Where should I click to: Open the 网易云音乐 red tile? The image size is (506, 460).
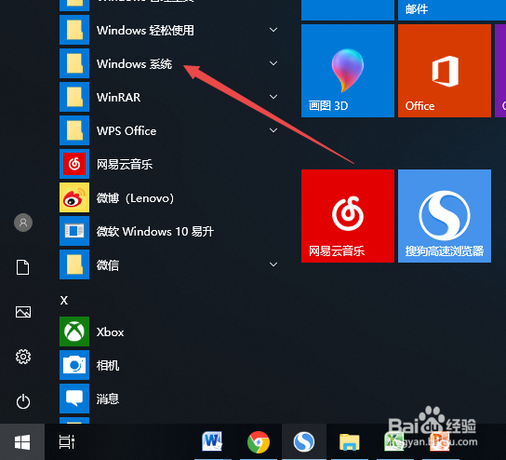tap(348, 216)
